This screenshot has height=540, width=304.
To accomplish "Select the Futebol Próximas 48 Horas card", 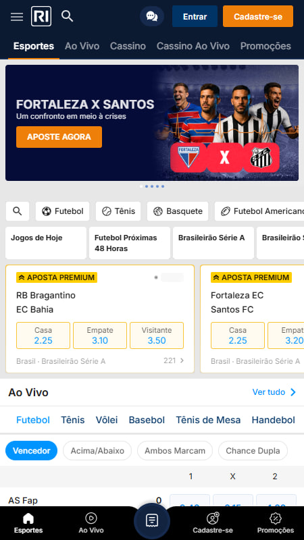I will click(130, 243).
